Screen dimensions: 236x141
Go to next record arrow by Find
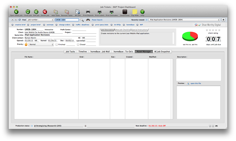(16, 20)
